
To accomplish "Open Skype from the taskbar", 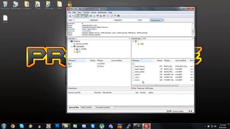I will [22, 126].
